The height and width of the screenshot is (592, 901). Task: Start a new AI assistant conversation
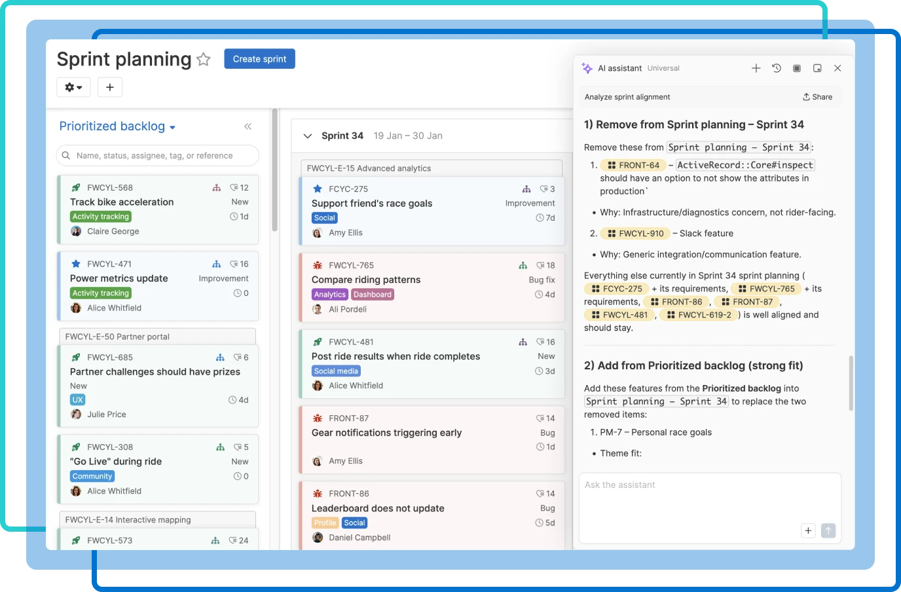(756, 67)
